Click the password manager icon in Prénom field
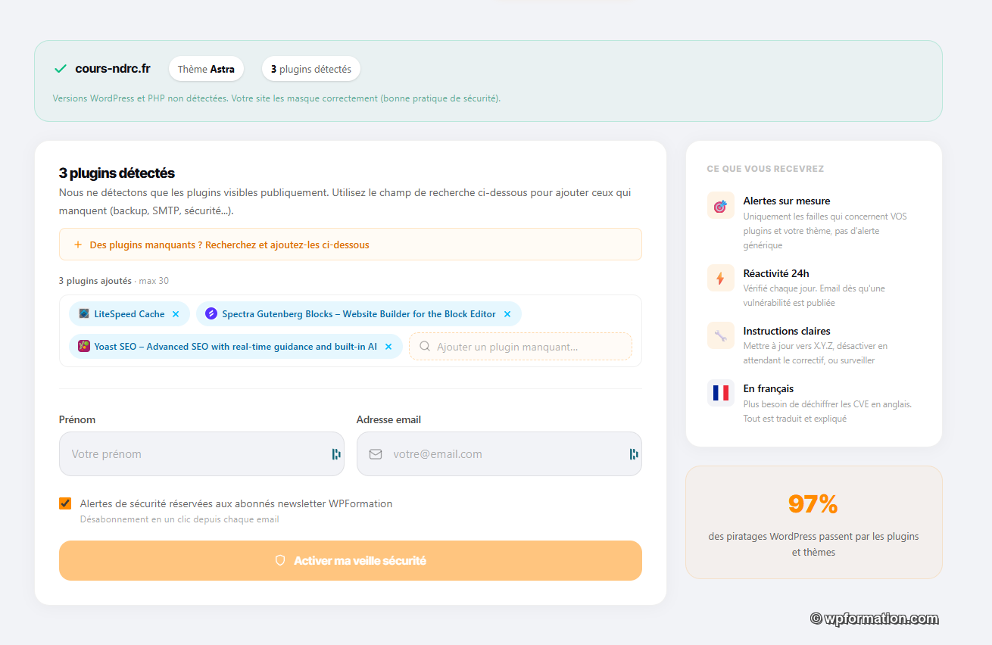992x645 pixels. point(336,454)
